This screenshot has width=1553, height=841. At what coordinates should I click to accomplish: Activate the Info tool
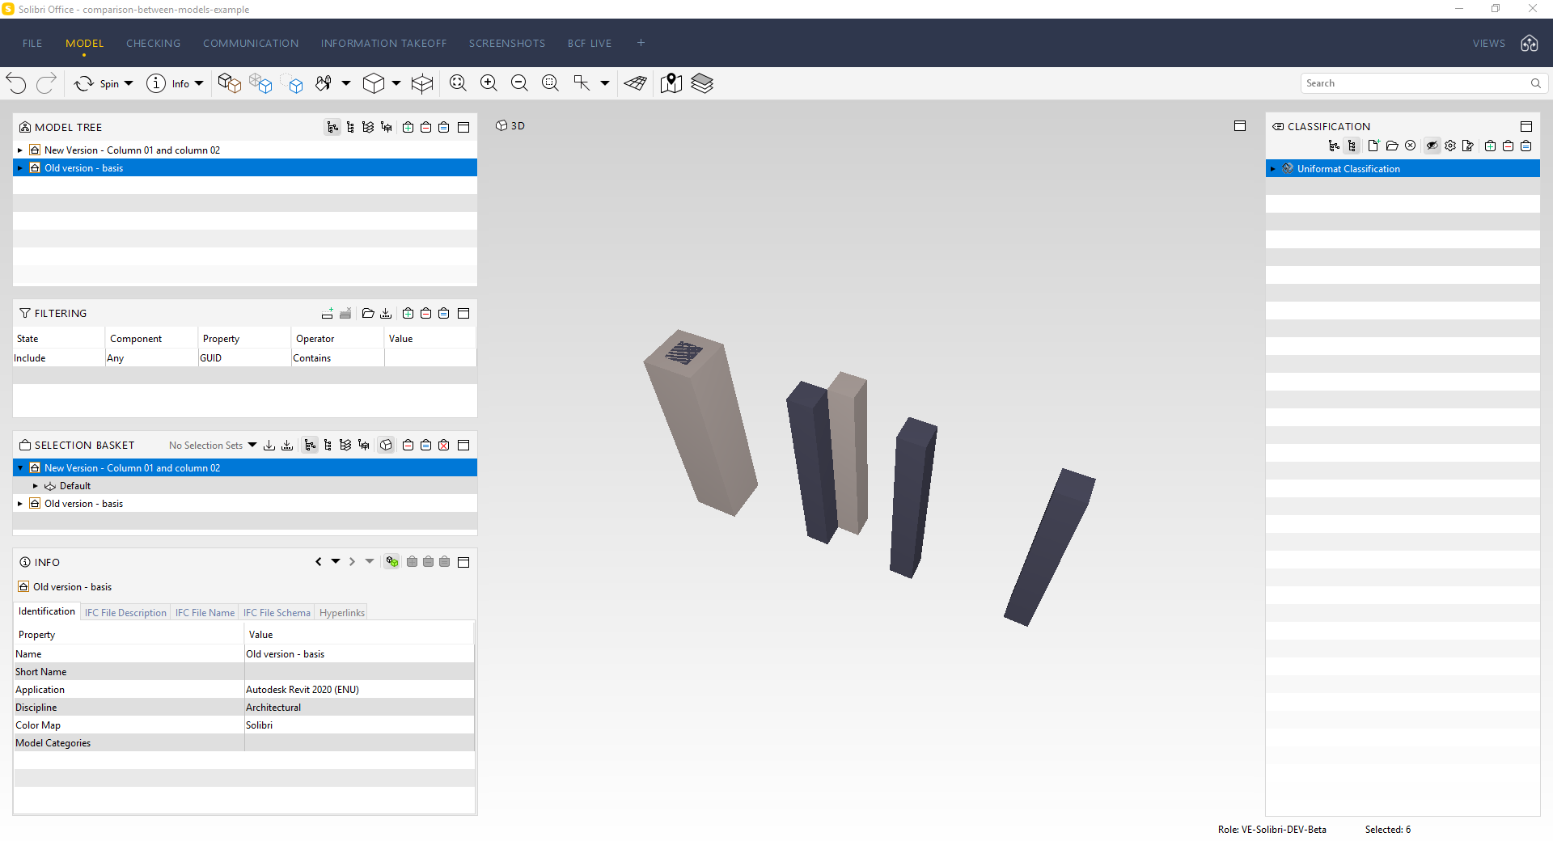167,83
